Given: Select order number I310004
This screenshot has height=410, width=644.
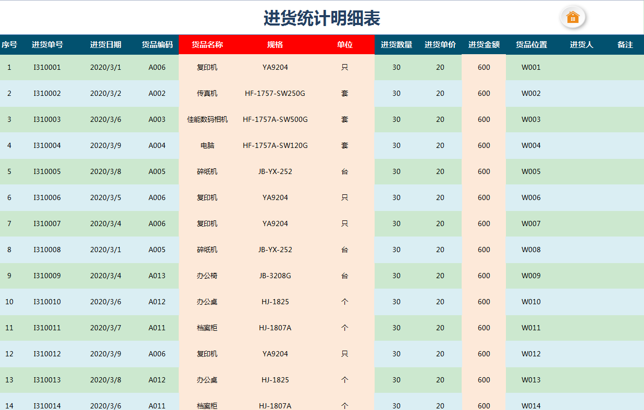Looking at the screenshot, I should [x=47, y=145].
